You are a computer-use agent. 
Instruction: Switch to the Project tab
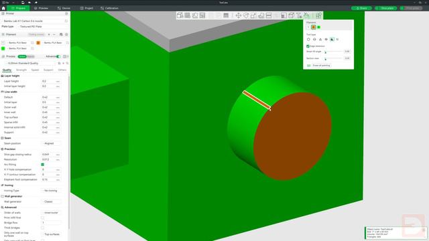(x=86, y=8)
